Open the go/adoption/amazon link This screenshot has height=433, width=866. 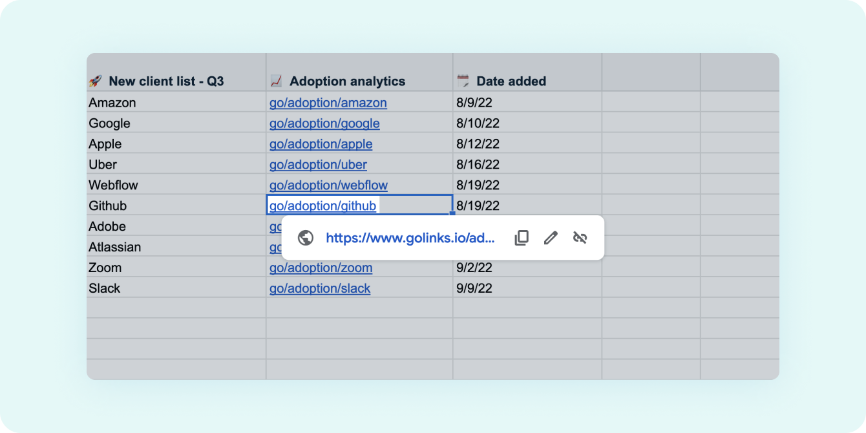(x=328, y=103)
